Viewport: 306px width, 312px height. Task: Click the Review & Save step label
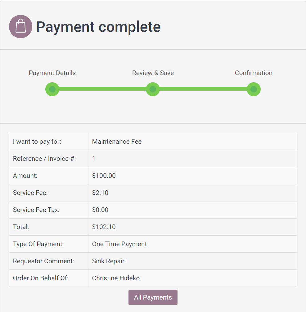click(x=153, y=73)
